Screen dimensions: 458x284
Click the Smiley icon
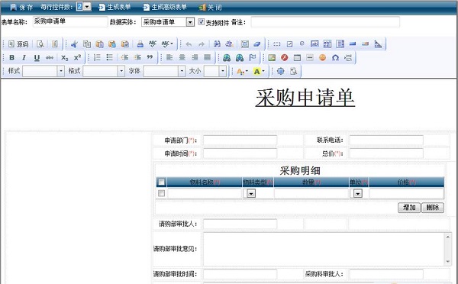point(322,57)
